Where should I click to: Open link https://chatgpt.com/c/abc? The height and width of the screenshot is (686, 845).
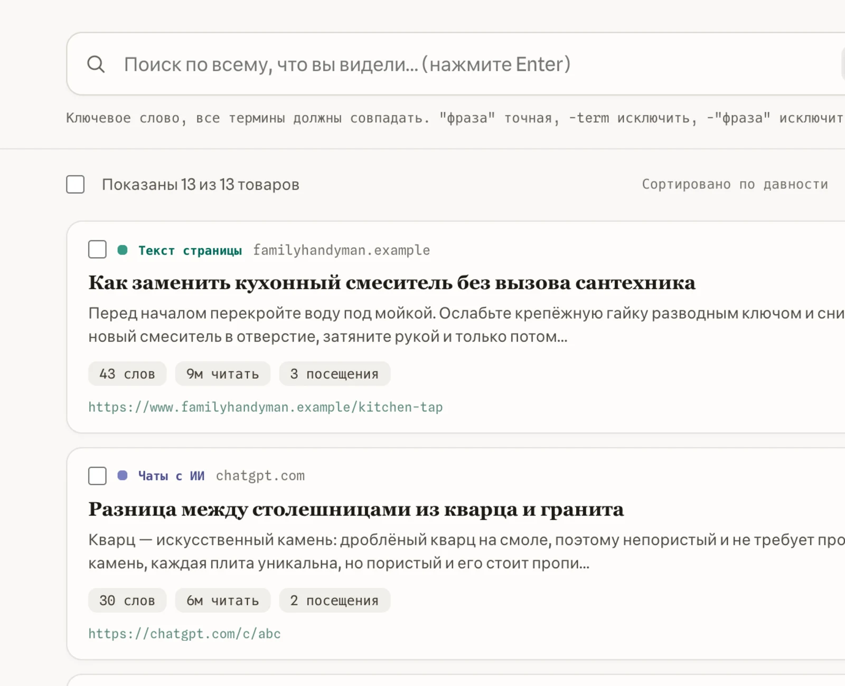[x=184, y=634]
